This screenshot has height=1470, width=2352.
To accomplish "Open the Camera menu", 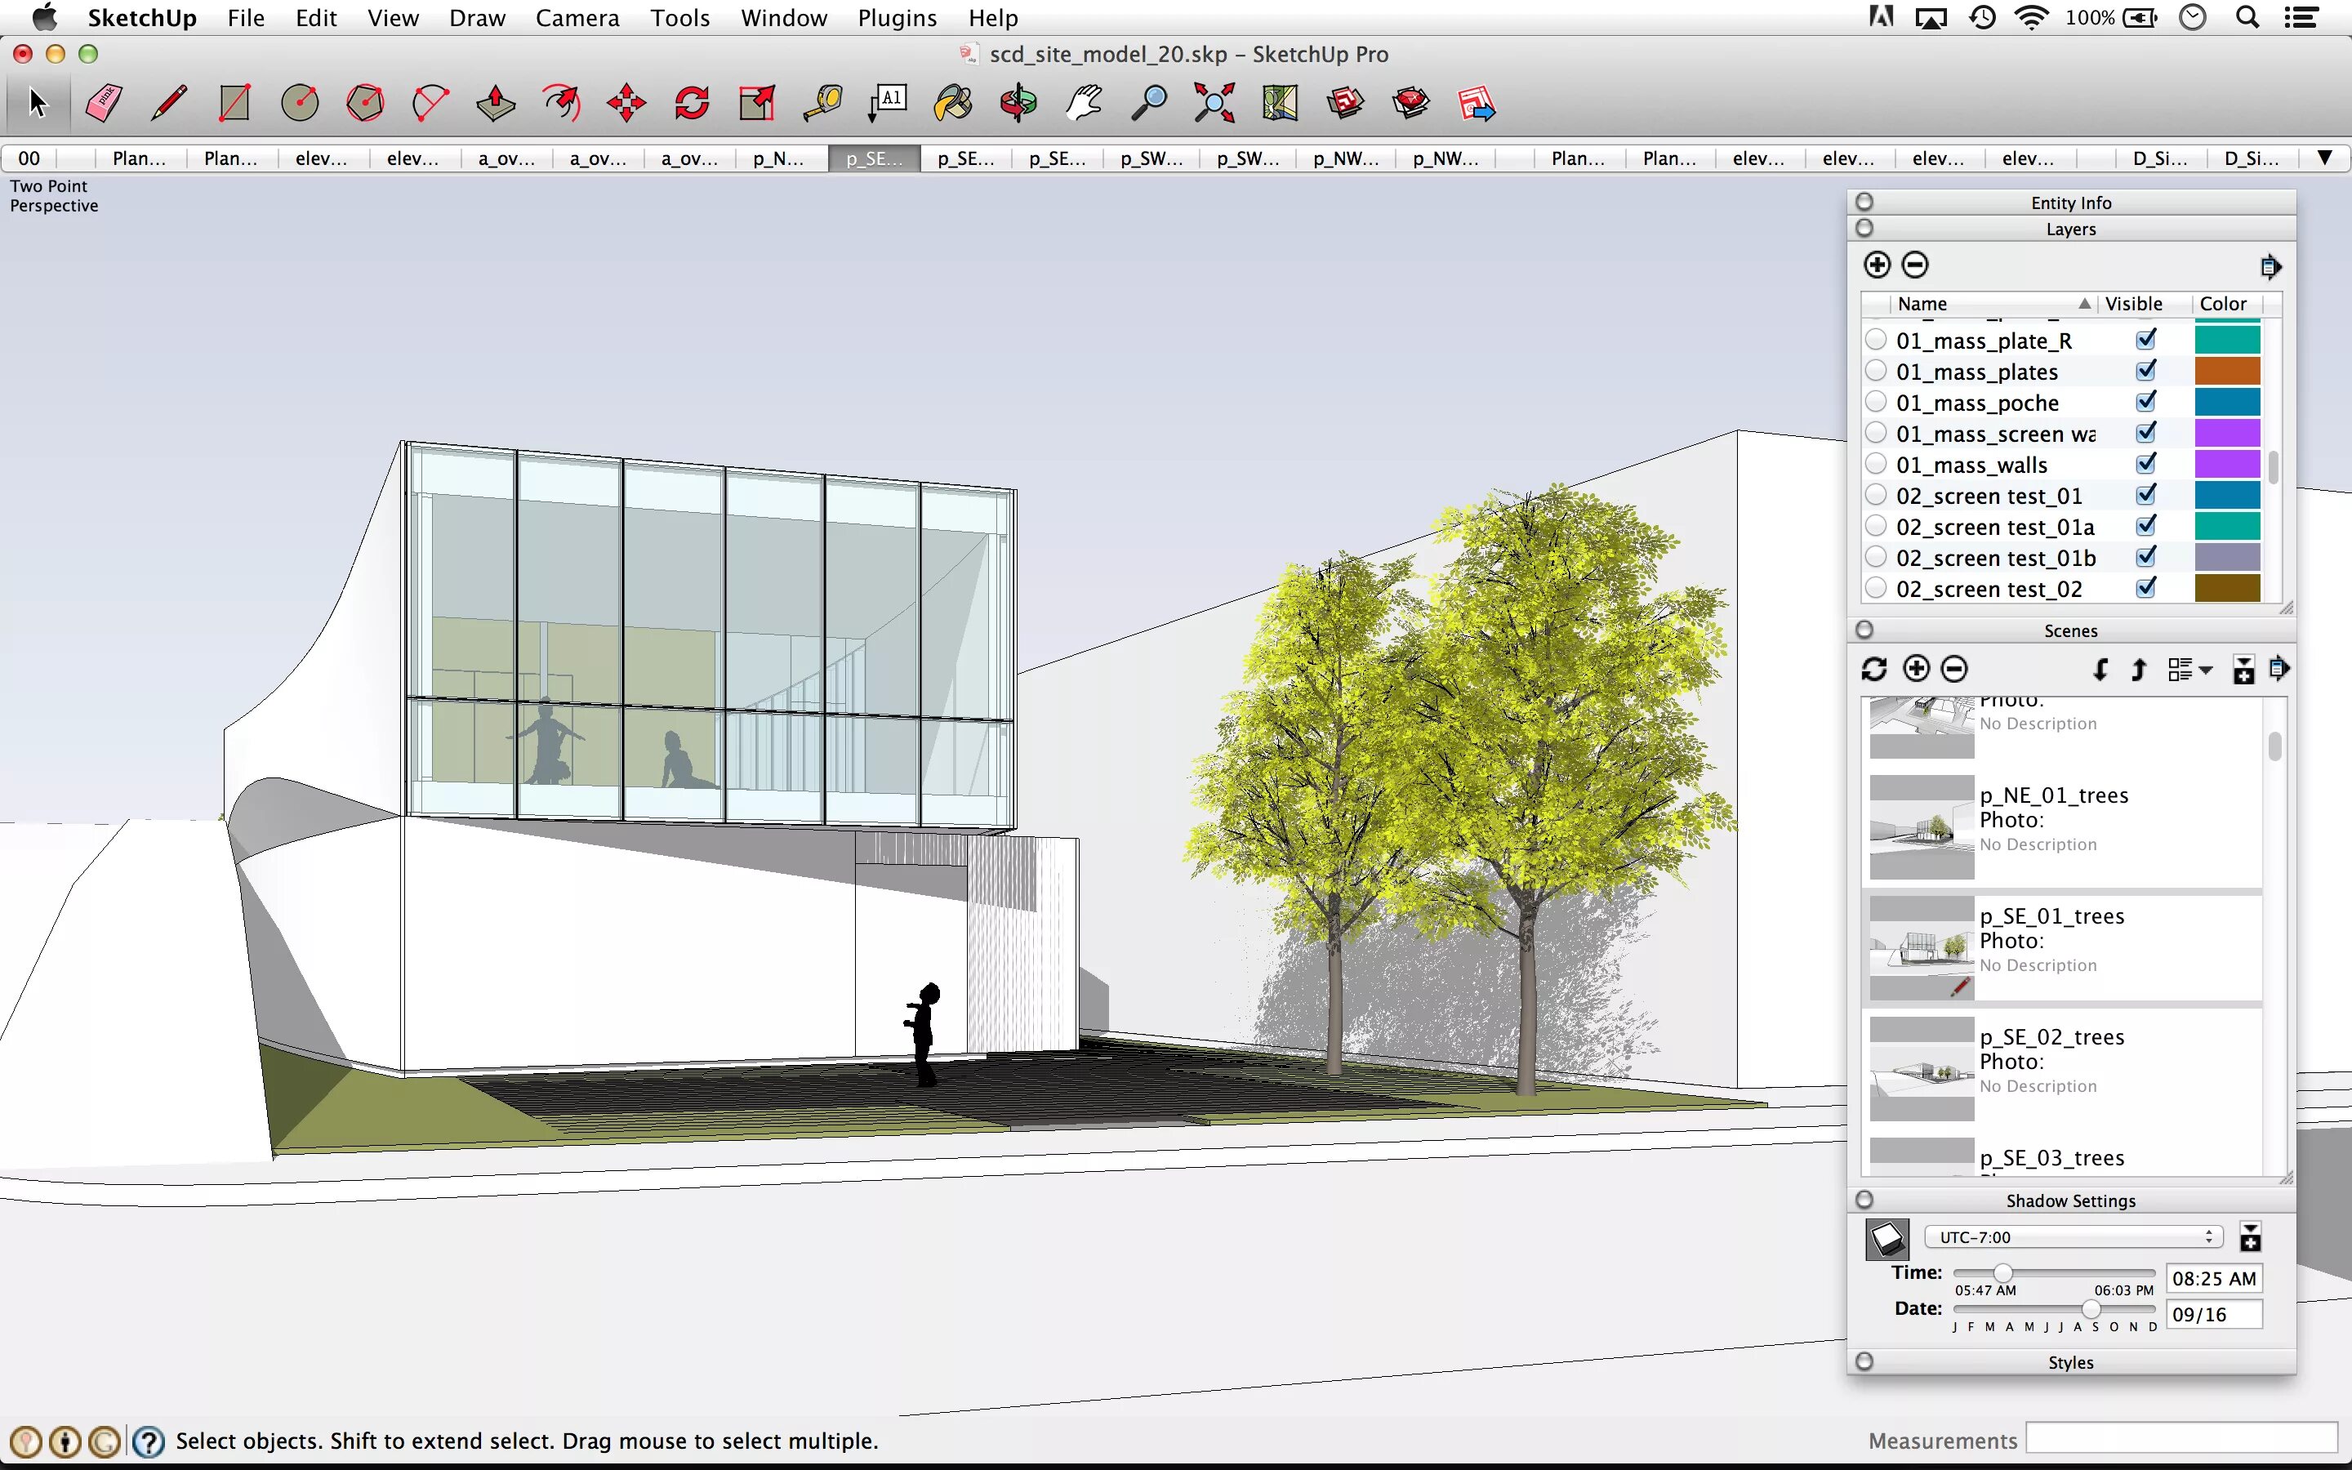I will tap(577, 17).
